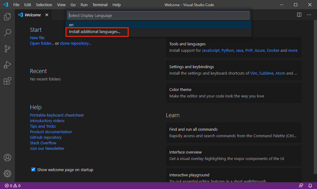Image resolution: width=317 pixels, height=189 pixels.
Task: Click the Open folder... link
Action: pyautogui.click(x=42, y=43)
